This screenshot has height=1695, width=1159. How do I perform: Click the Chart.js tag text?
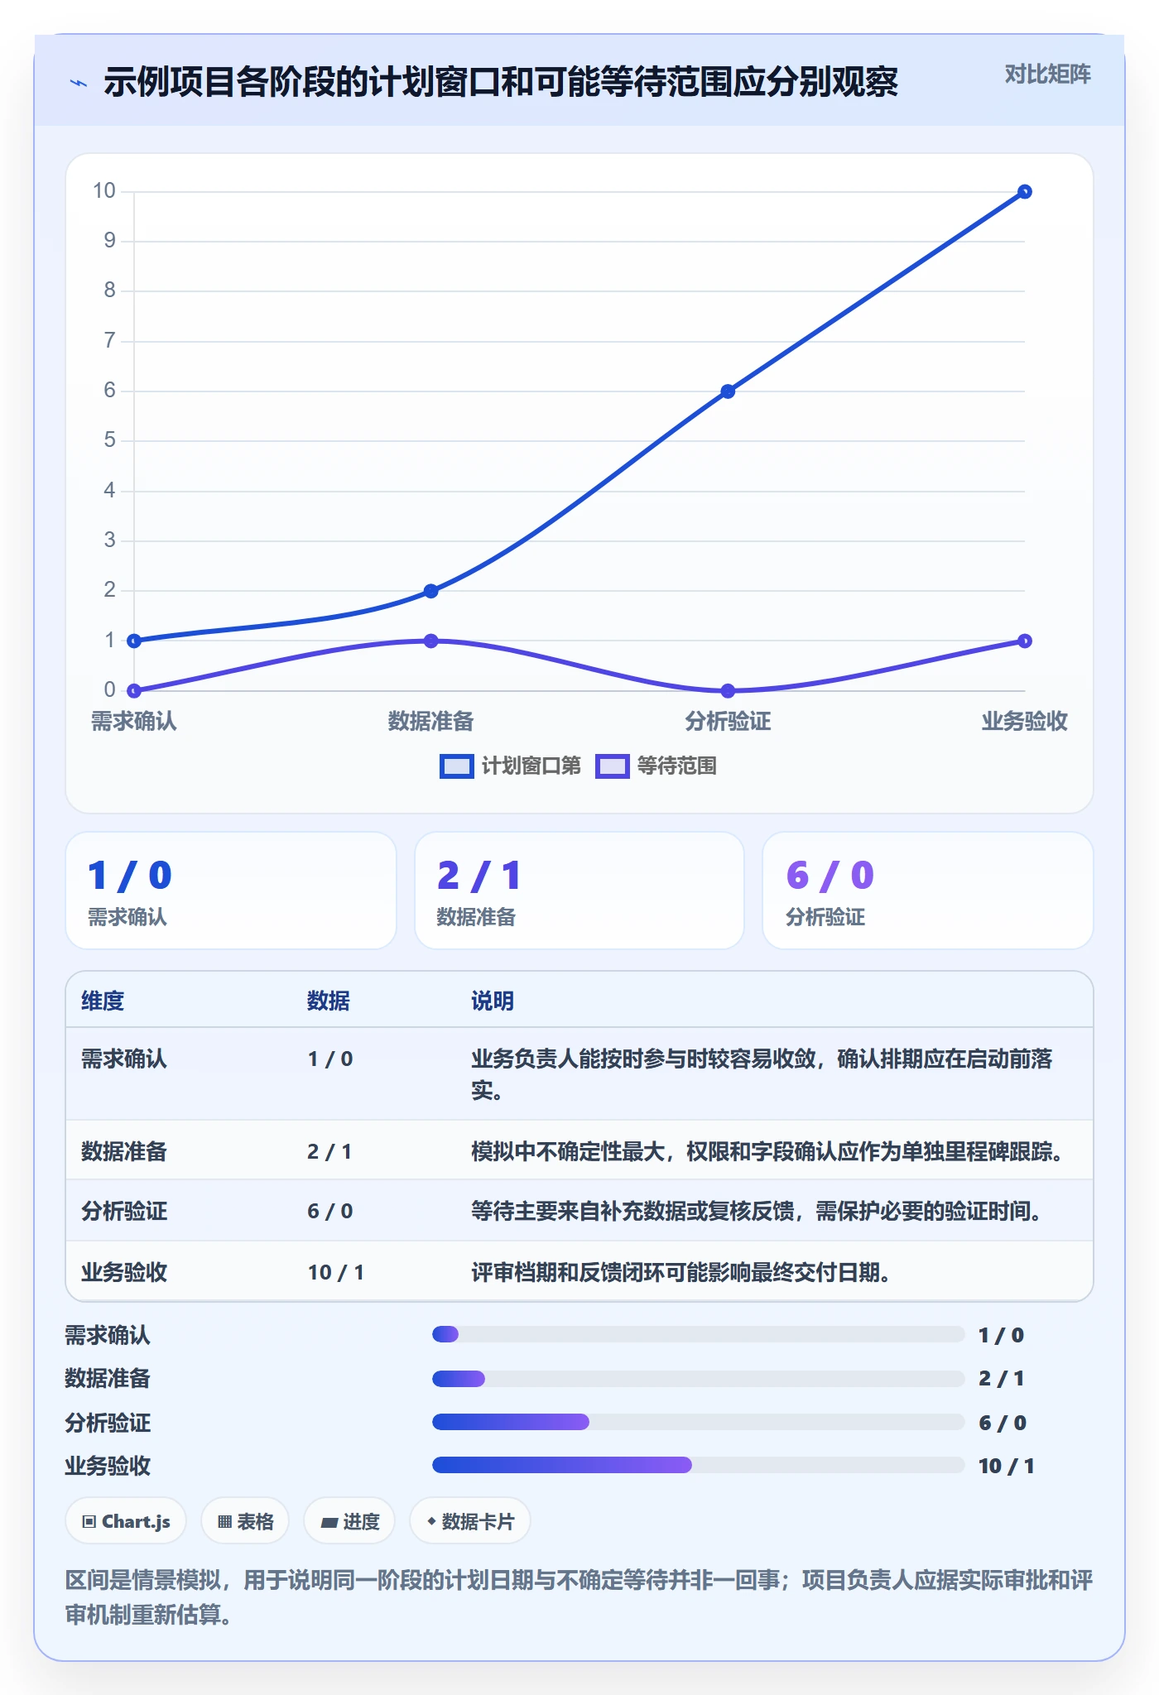coord(136,1521)
